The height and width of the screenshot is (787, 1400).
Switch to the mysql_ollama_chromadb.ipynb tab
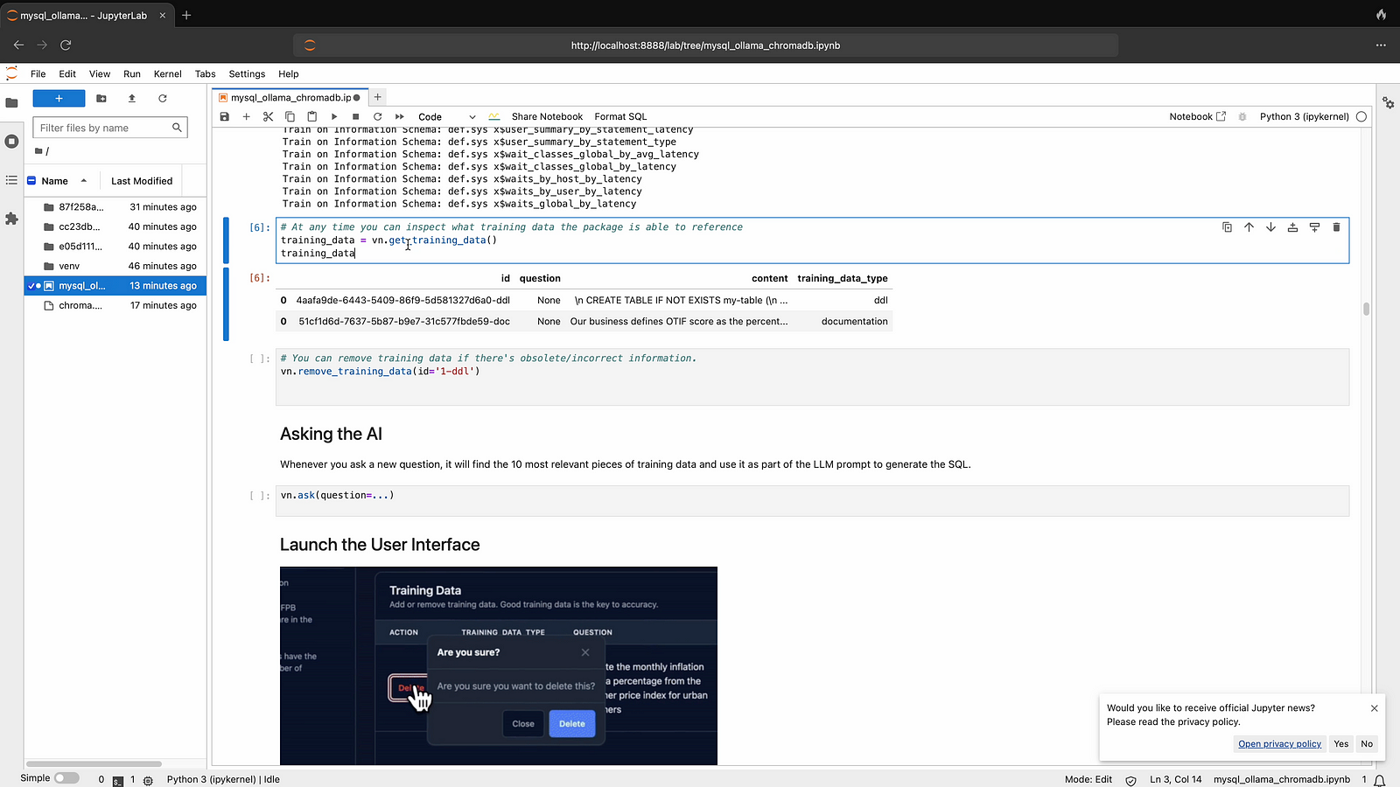click(x=290, y=98)
